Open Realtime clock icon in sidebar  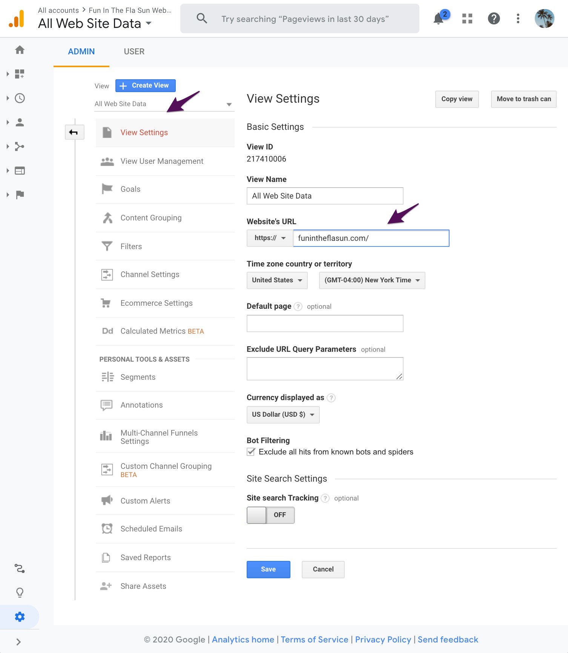pyautogui.click(x=20, y=98)
